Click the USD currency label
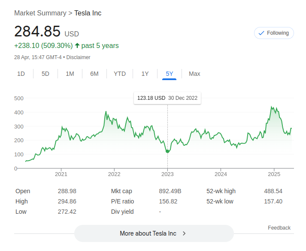This screenshot has width=306, height=251. pyautogui.click(x=72, y=34)
